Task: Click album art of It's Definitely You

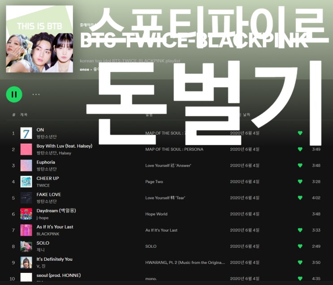Action: [26, 263]
